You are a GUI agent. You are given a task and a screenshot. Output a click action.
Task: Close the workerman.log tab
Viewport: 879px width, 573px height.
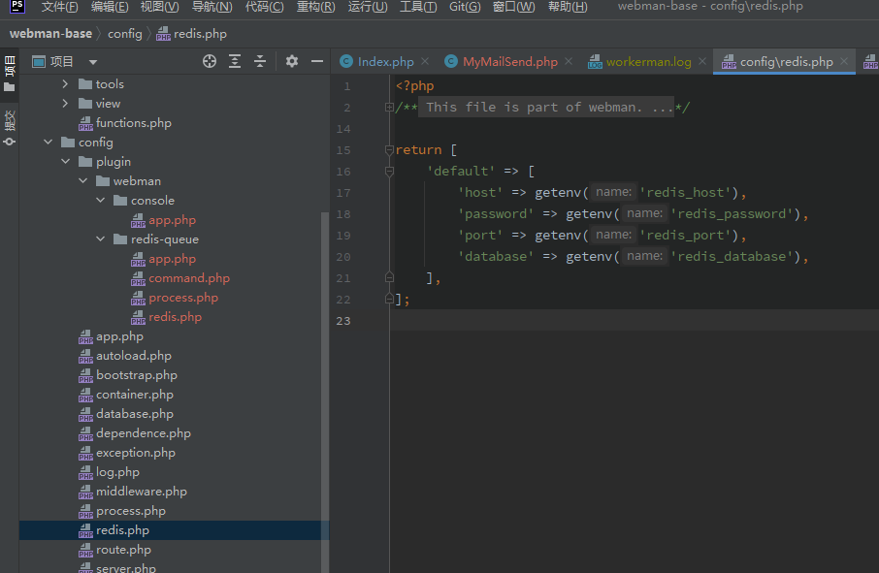coord(701,61)
